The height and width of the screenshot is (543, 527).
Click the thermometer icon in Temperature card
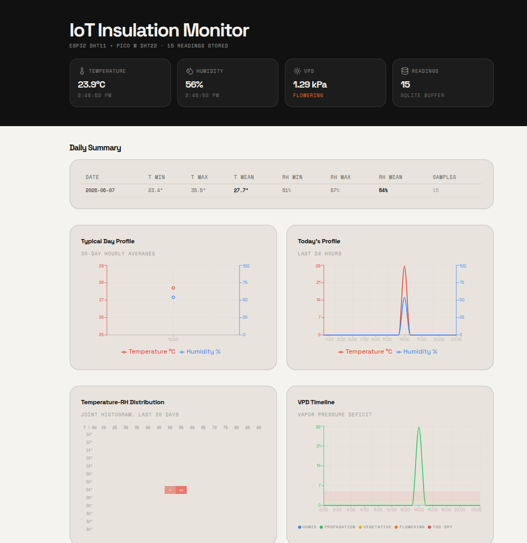pos(82,71)
